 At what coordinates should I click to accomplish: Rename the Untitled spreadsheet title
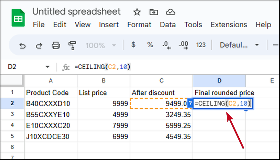pos(76,12)
